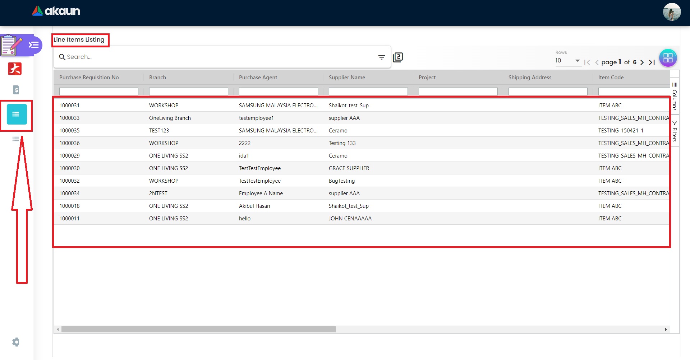Image resolution: width=690 pixels, height=360 pixels.
Task: Click the multi-page copy icon beside search
Action: pos(398,57)
